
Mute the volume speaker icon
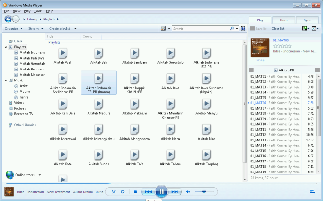pyautogui.click(x=188, y=192)
